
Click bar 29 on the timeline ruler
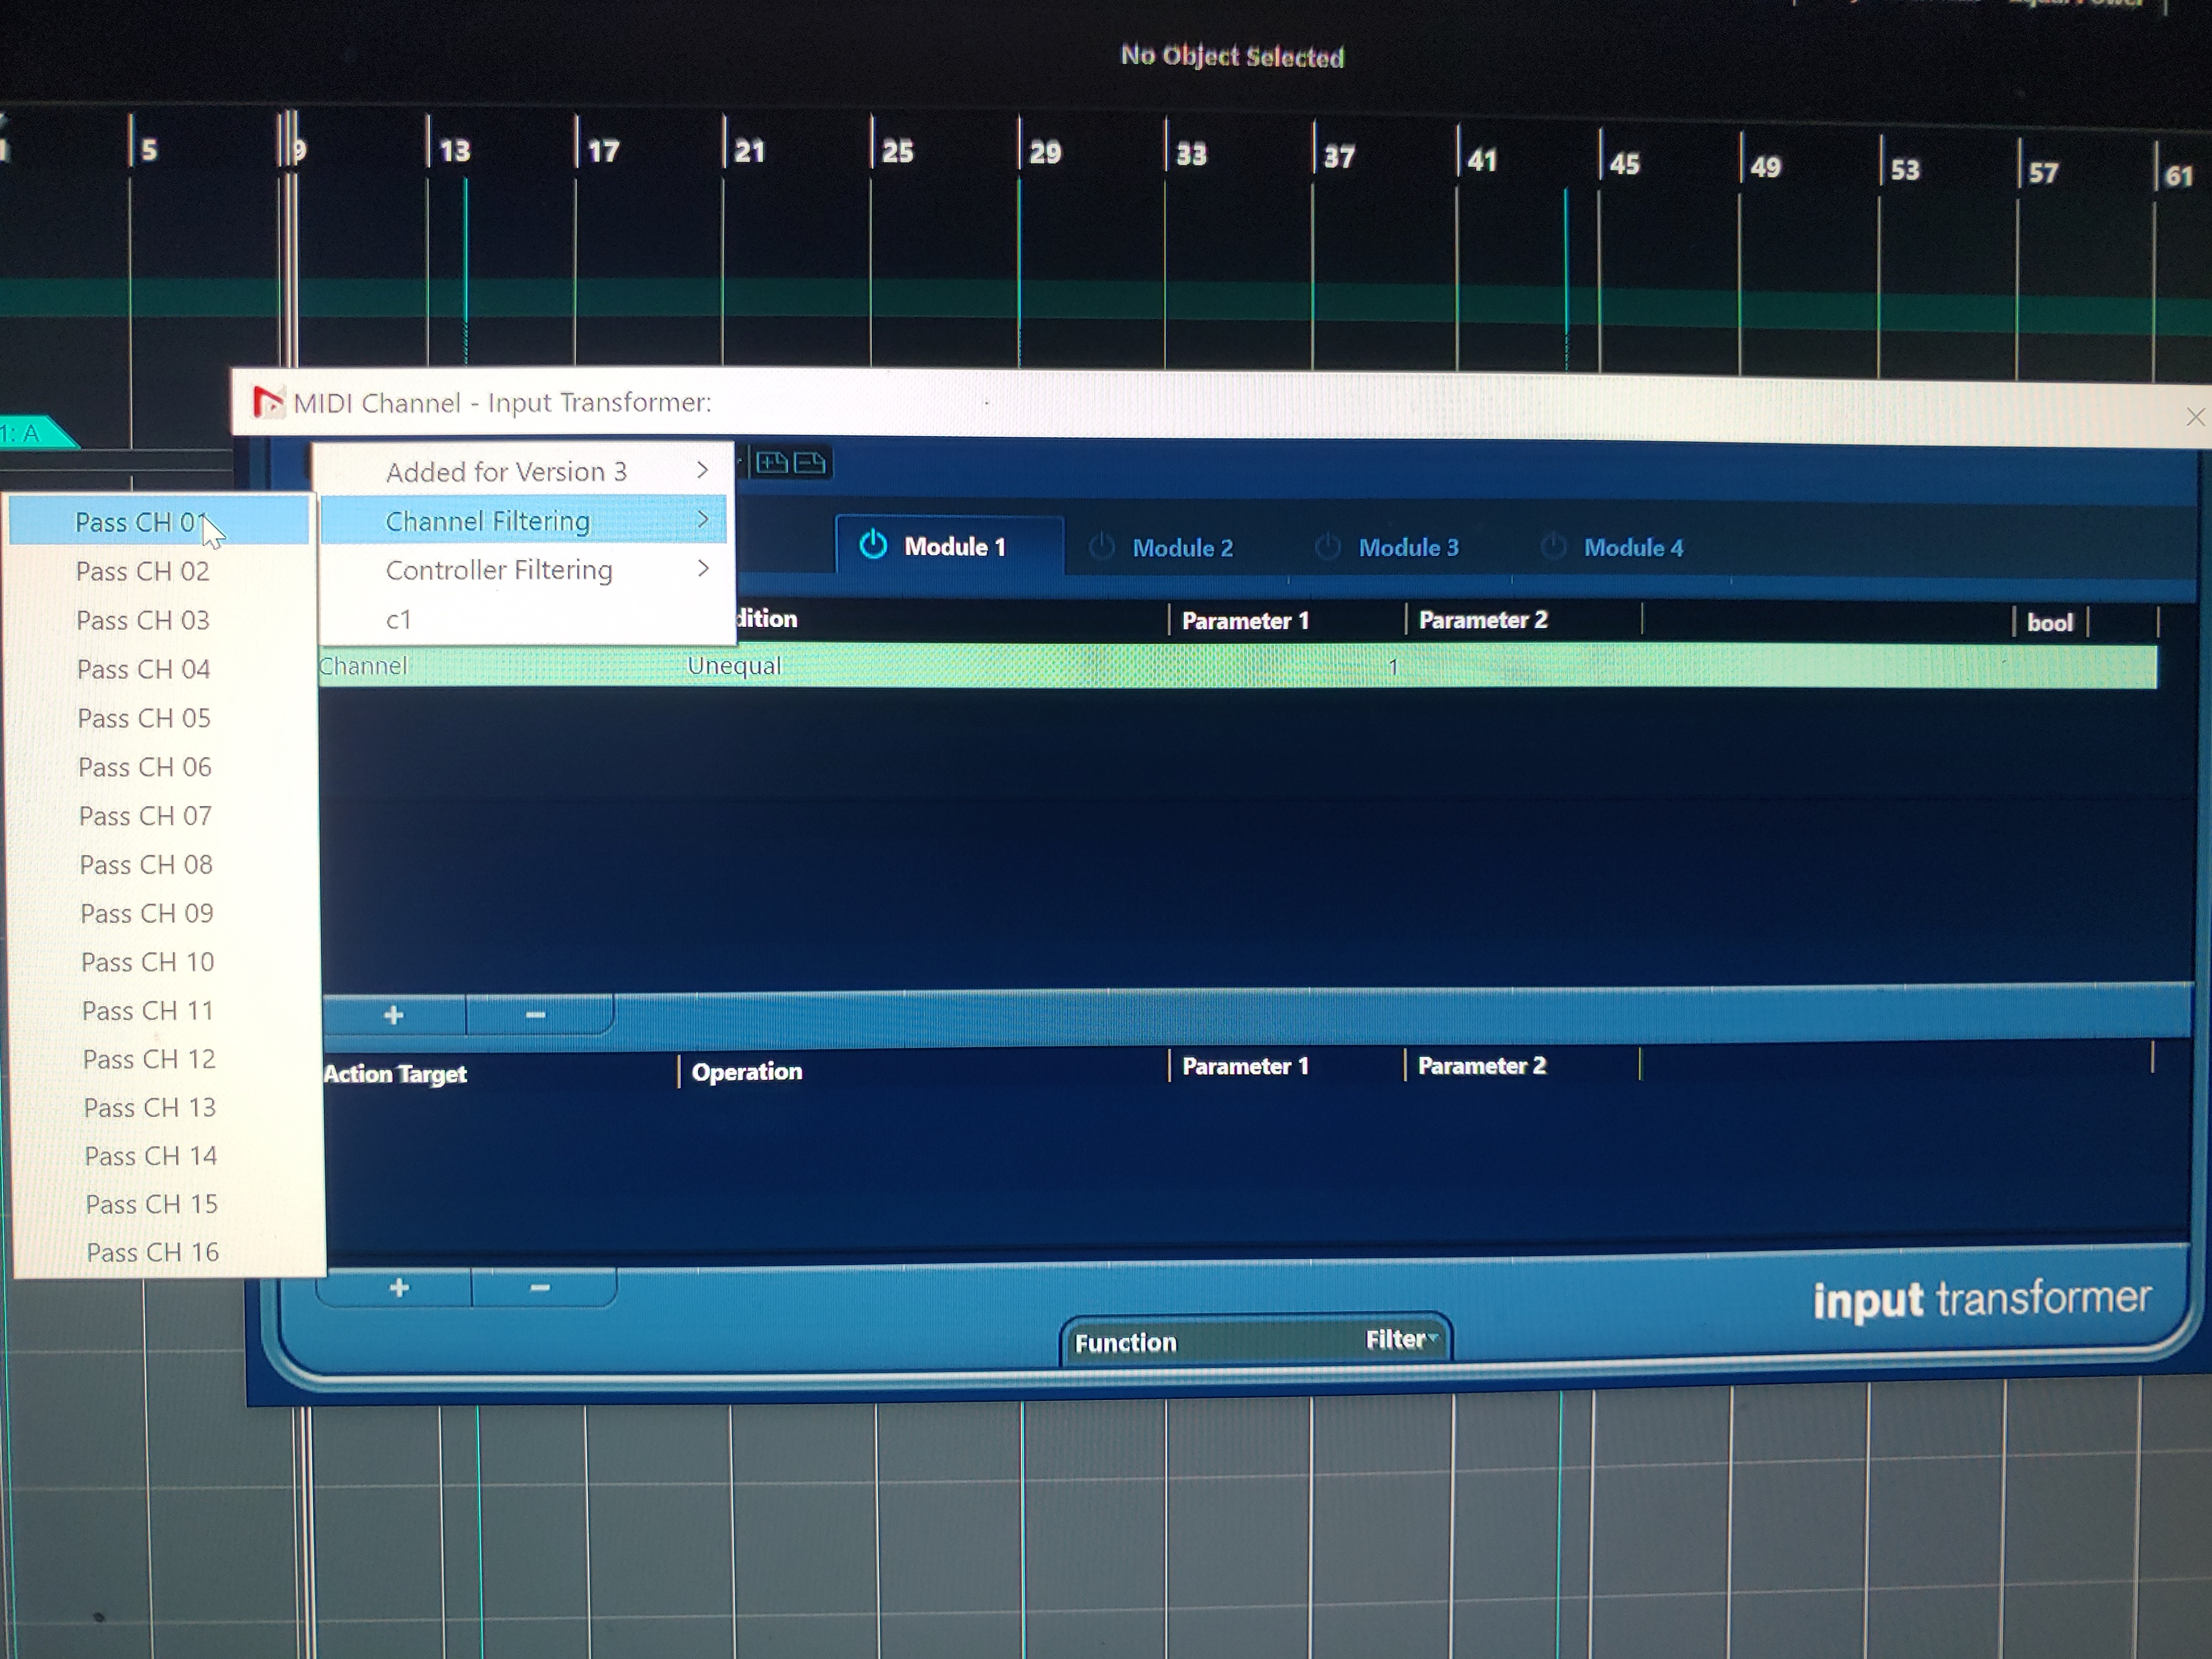pos(1044,152)
